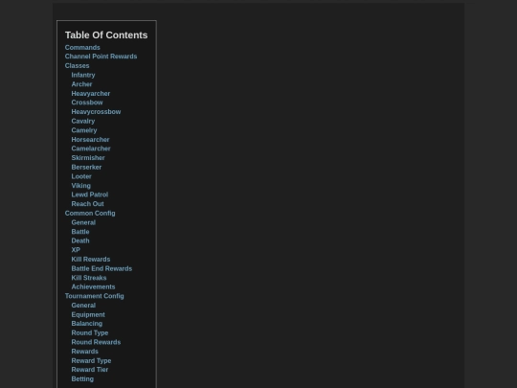Click the Equipment link
The height and width of the screenshot is (388, 517).
tap(88, 315)
